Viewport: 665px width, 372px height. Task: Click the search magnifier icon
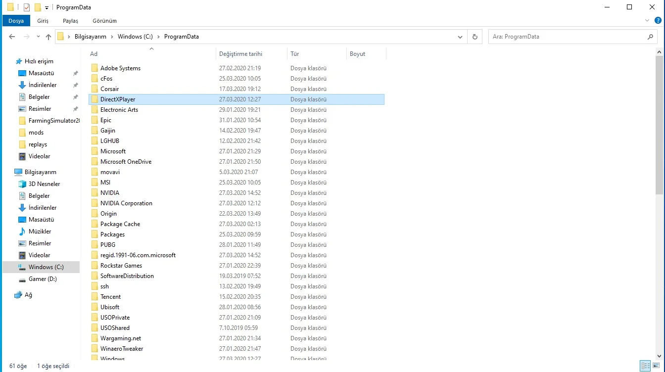tap(650, 37)
